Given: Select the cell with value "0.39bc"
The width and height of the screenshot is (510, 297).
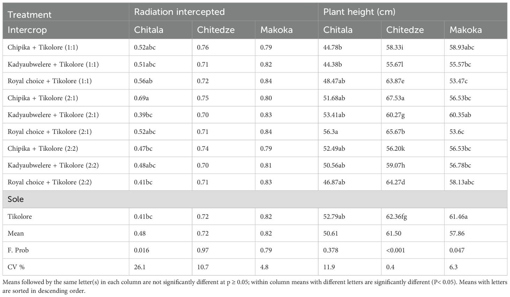Looking at the screenshot, I should pos(143,115).
